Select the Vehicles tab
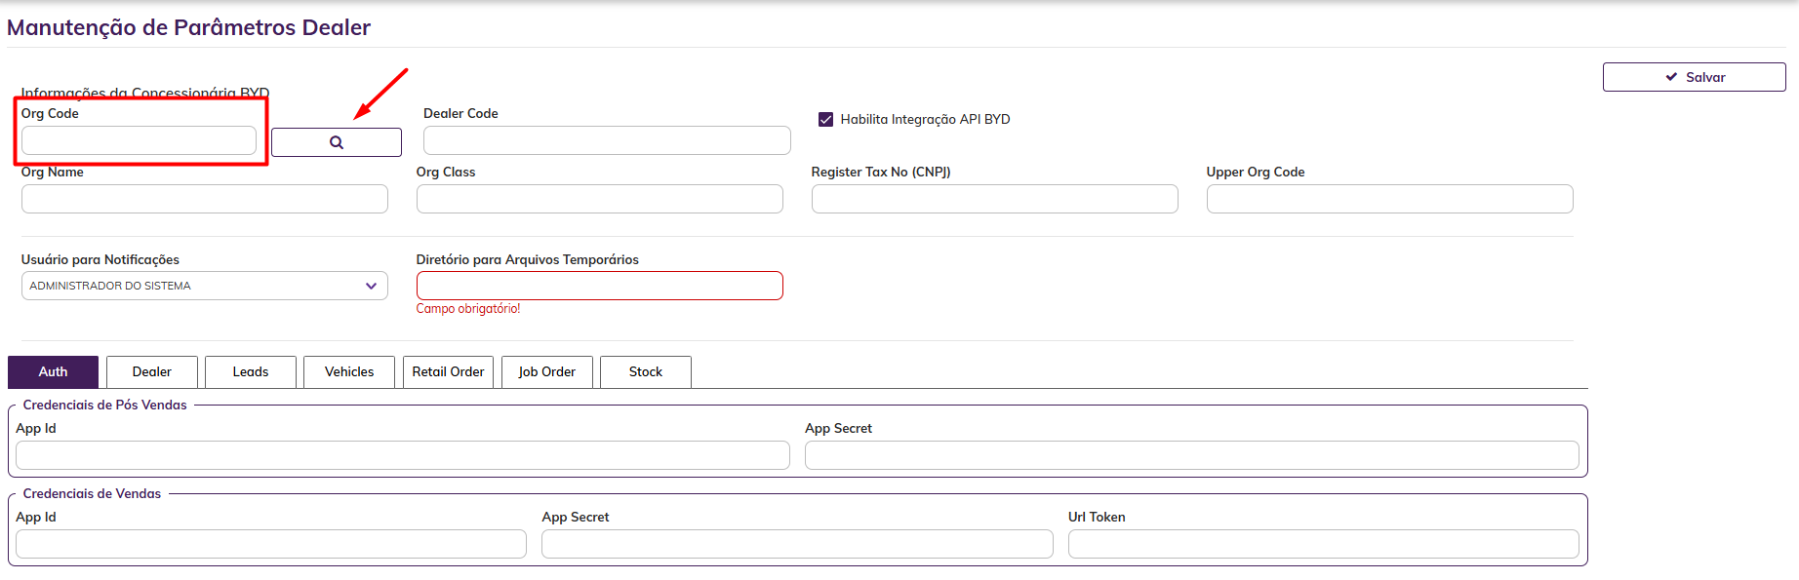 pyautogui.click(x=349, y=372)
